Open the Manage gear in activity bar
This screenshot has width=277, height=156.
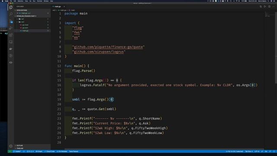(11, 146)
